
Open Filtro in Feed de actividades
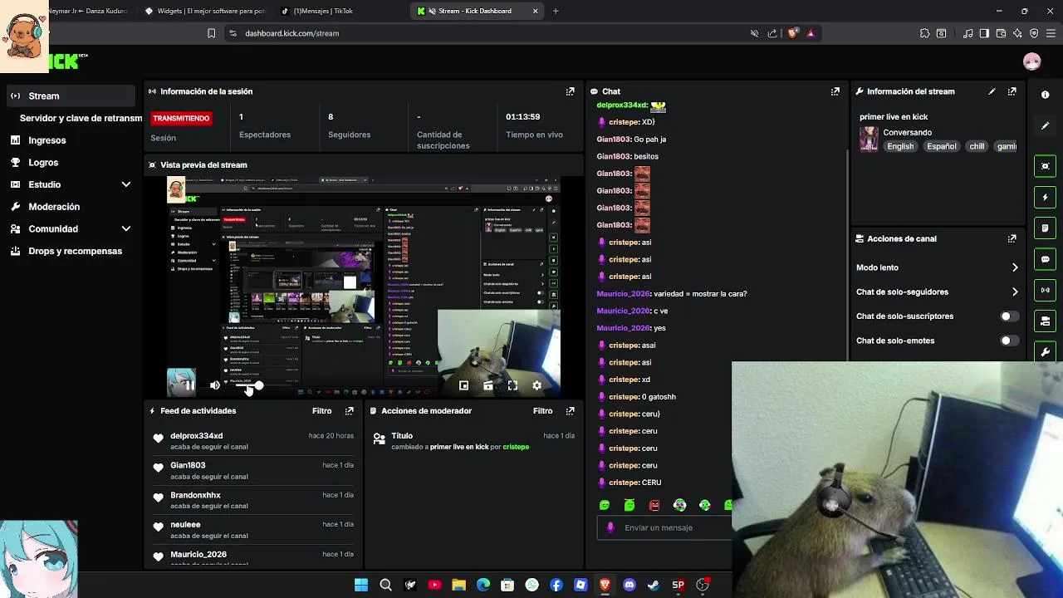321,410
